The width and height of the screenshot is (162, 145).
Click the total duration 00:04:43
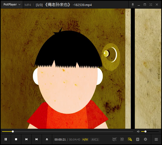(74, 139)
